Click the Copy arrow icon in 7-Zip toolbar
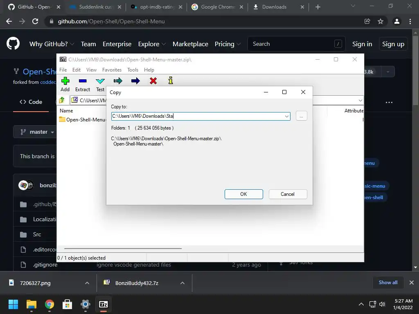Viewport: 419px width, 314px height. pyautogui.click(x=118, y=81)
